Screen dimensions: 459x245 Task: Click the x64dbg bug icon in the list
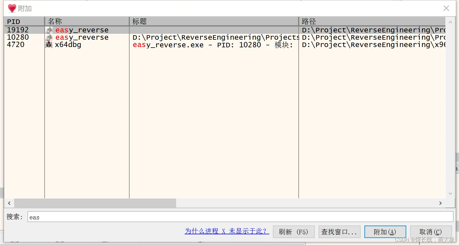point(49,45)
